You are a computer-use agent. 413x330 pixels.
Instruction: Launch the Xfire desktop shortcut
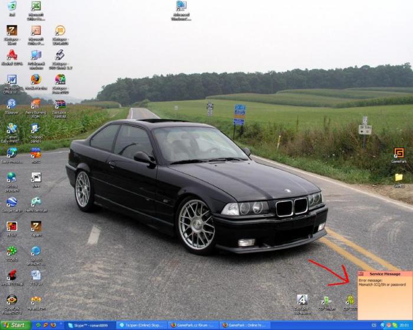click(x=36, y=177)
